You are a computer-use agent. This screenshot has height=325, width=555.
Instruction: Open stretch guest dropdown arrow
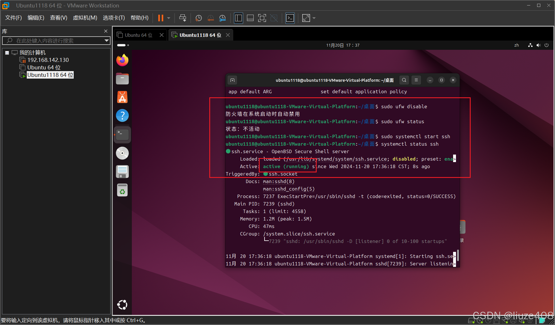pyautogui.click(x=314, y=18)
